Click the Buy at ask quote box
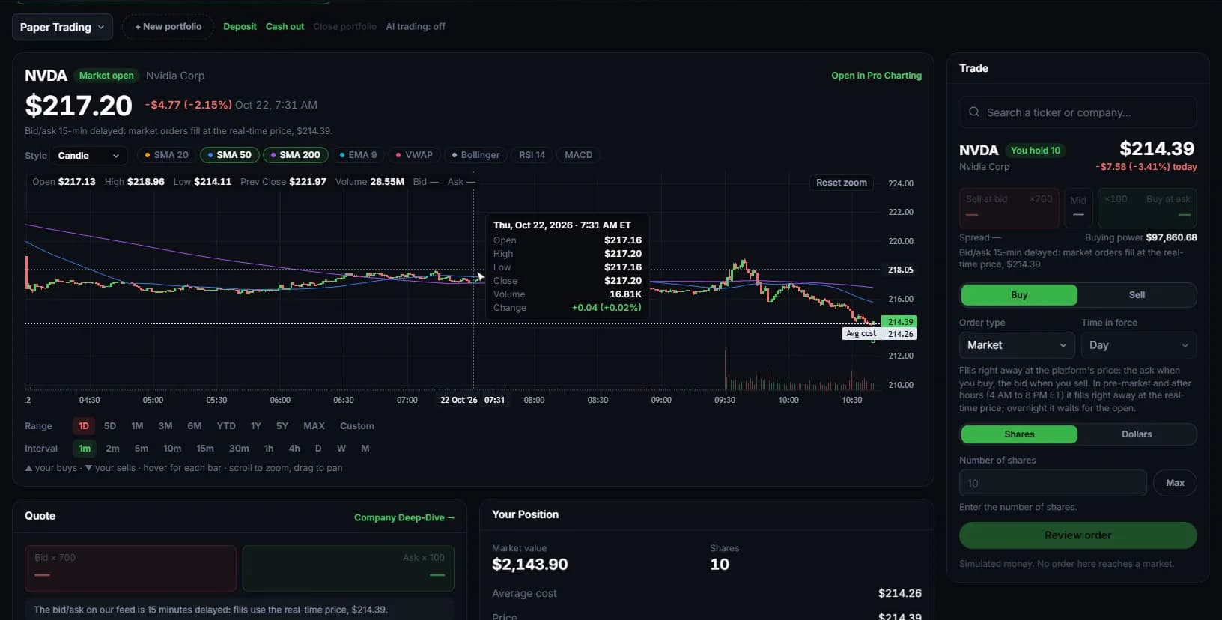1222x620 pixels. point(1147,208)
